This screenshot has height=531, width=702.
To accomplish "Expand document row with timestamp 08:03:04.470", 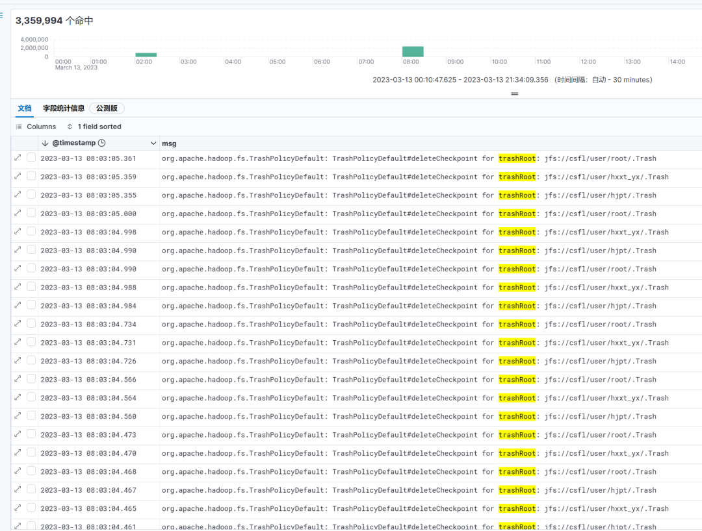I will point(18,452).
